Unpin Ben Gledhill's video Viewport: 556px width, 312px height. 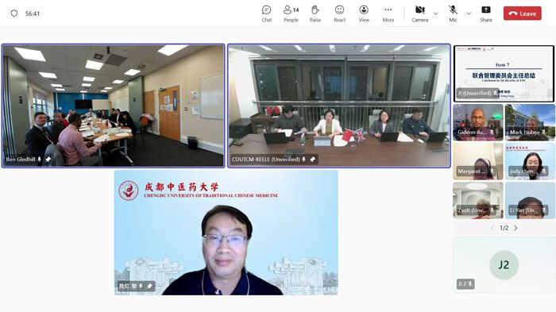click(x=48, y=160)
